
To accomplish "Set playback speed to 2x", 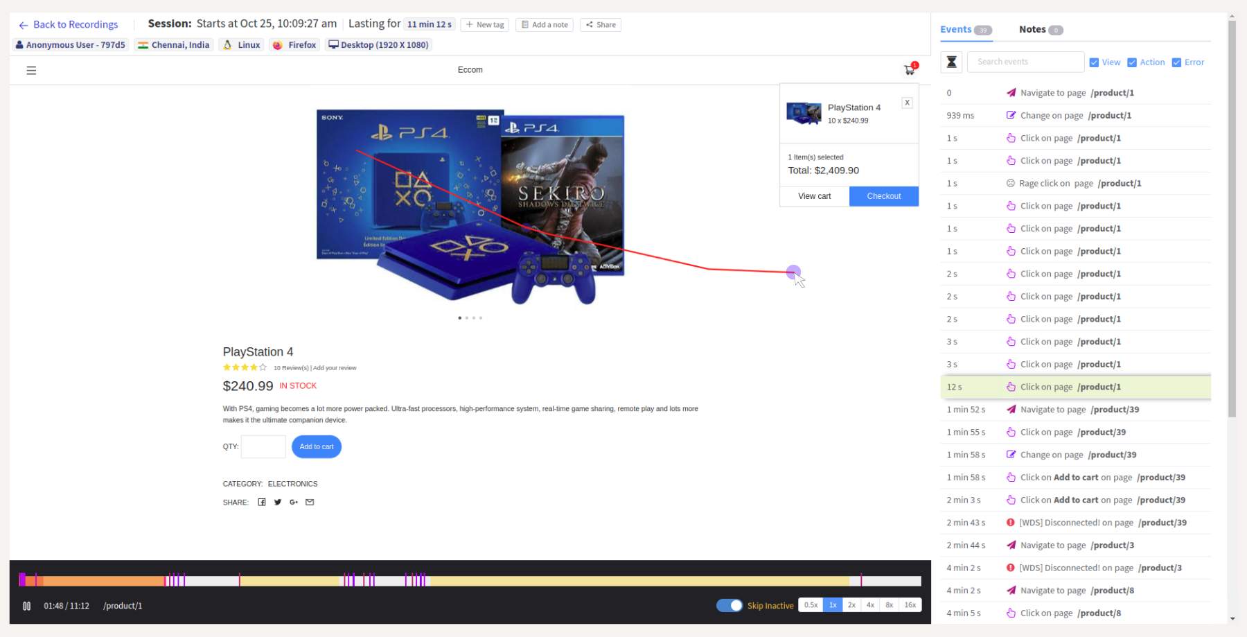I will tap(851, 605).
